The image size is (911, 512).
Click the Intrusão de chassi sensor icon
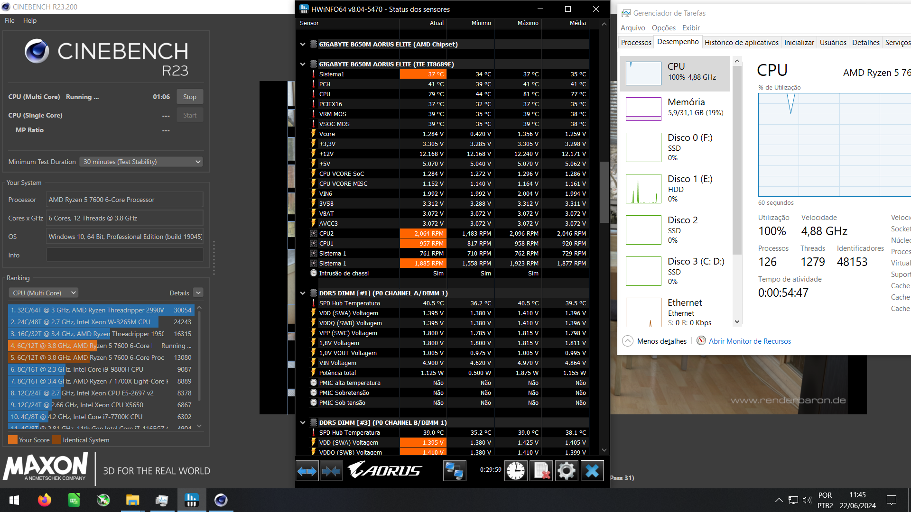pyautogui.click(x=314, y=273)
